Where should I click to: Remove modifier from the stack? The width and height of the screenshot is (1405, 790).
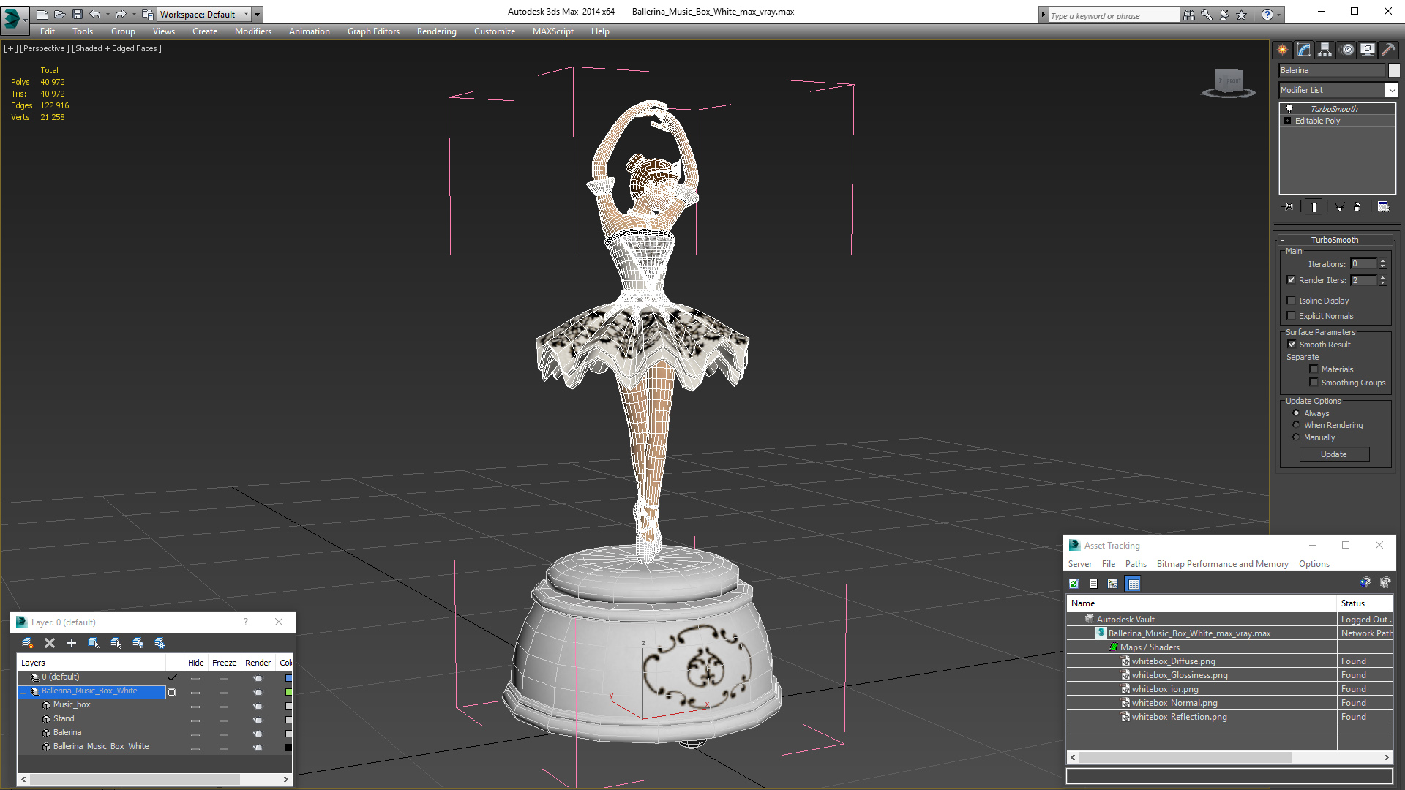[1357, 207]
